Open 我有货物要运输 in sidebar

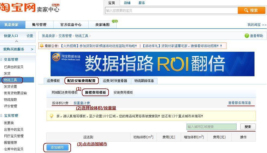(x=15, y=93)
